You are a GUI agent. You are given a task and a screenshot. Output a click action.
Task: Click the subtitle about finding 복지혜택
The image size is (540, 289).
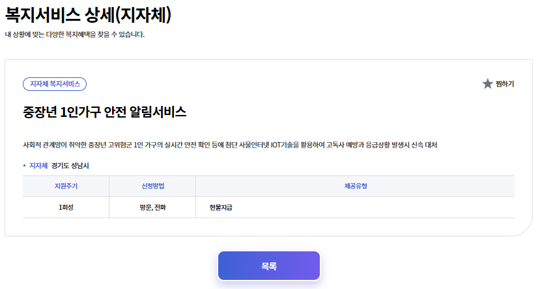coord(74,34)
